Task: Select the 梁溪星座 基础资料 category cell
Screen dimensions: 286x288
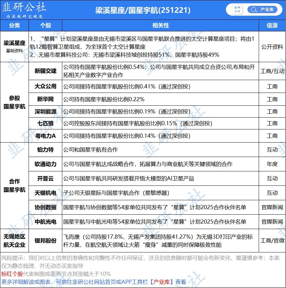Action: point(14,46)
